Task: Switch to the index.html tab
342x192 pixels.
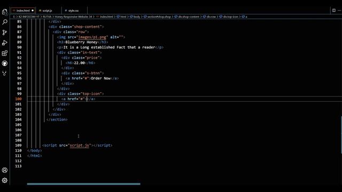Action: (23, 11)
